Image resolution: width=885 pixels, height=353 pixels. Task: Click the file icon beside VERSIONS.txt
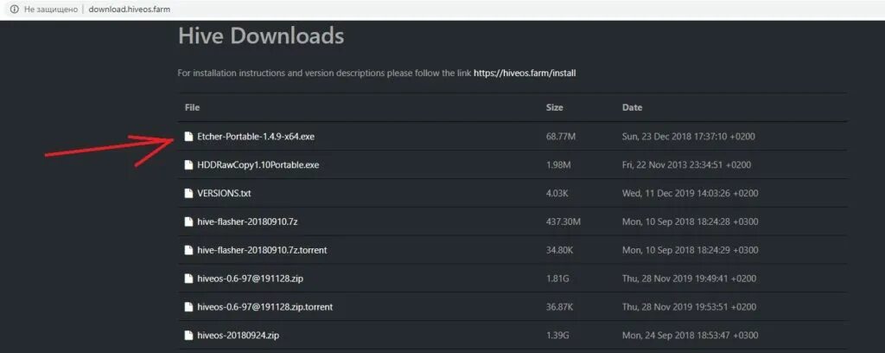(189, 193)
